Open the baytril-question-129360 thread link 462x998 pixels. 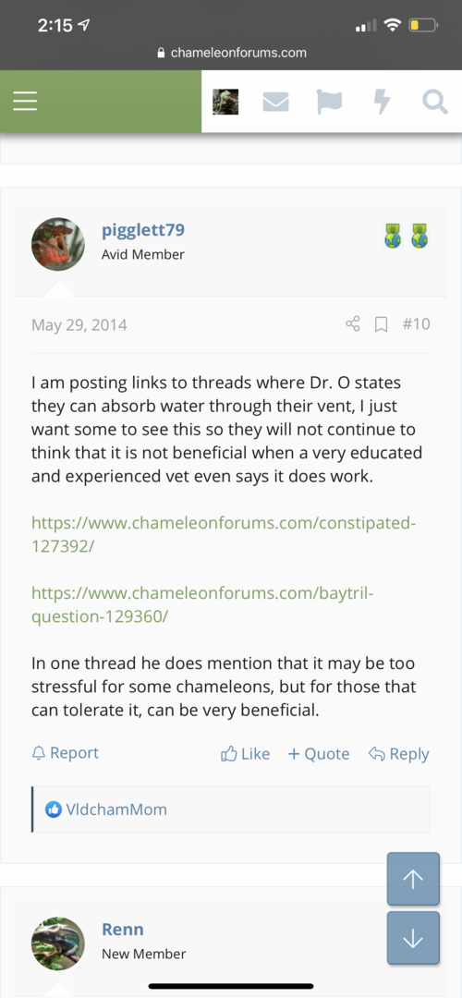pos(203,605)
